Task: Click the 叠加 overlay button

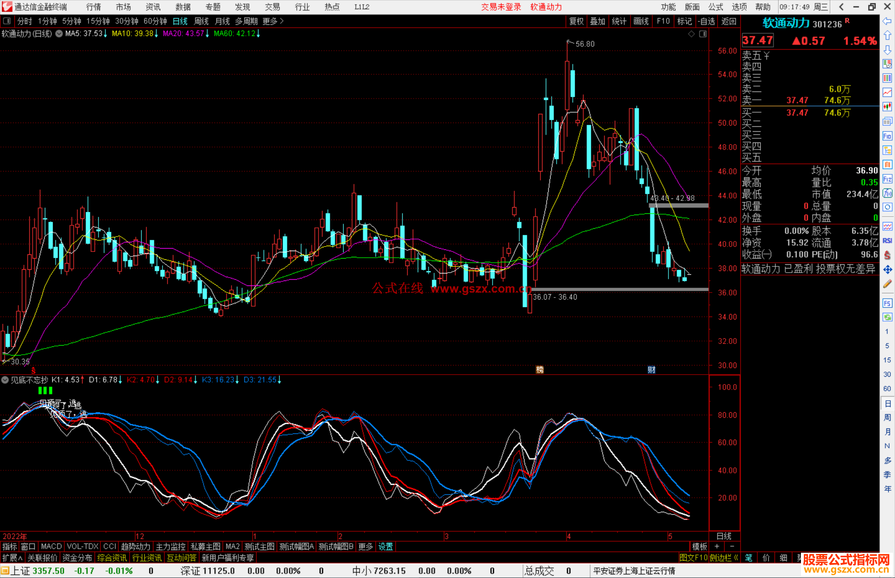Action: coord(598,21)
